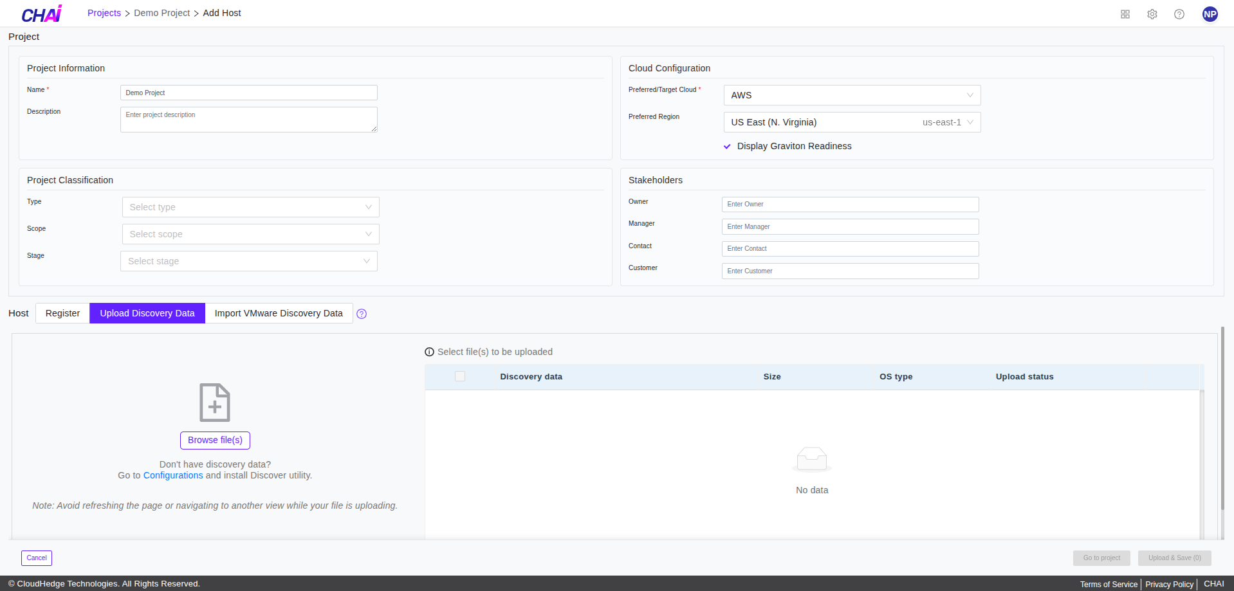Click the Discovery data column header
This screenshot has height=591, width=1234.
pos(531,377)
